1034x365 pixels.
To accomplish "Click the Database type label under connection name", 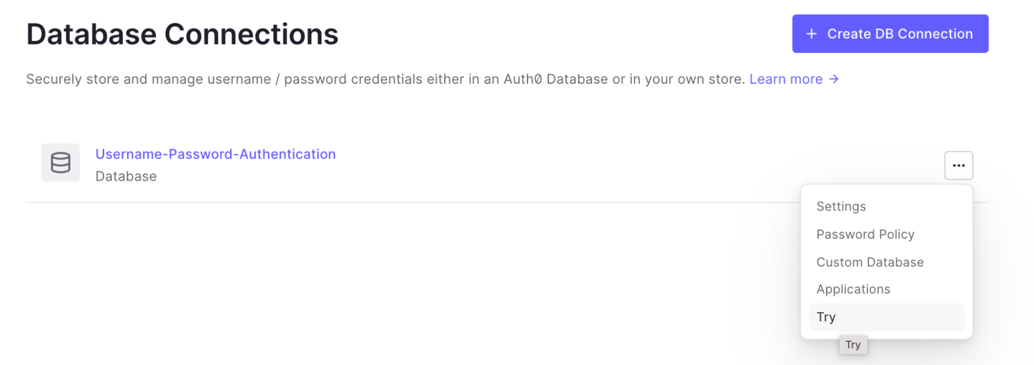I will [126, 176].
